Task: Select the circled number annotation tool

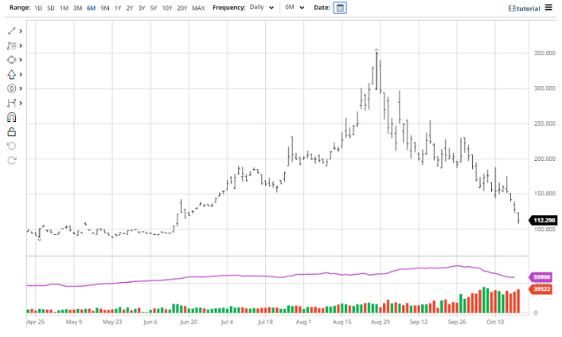Action: tap(11, 88)
